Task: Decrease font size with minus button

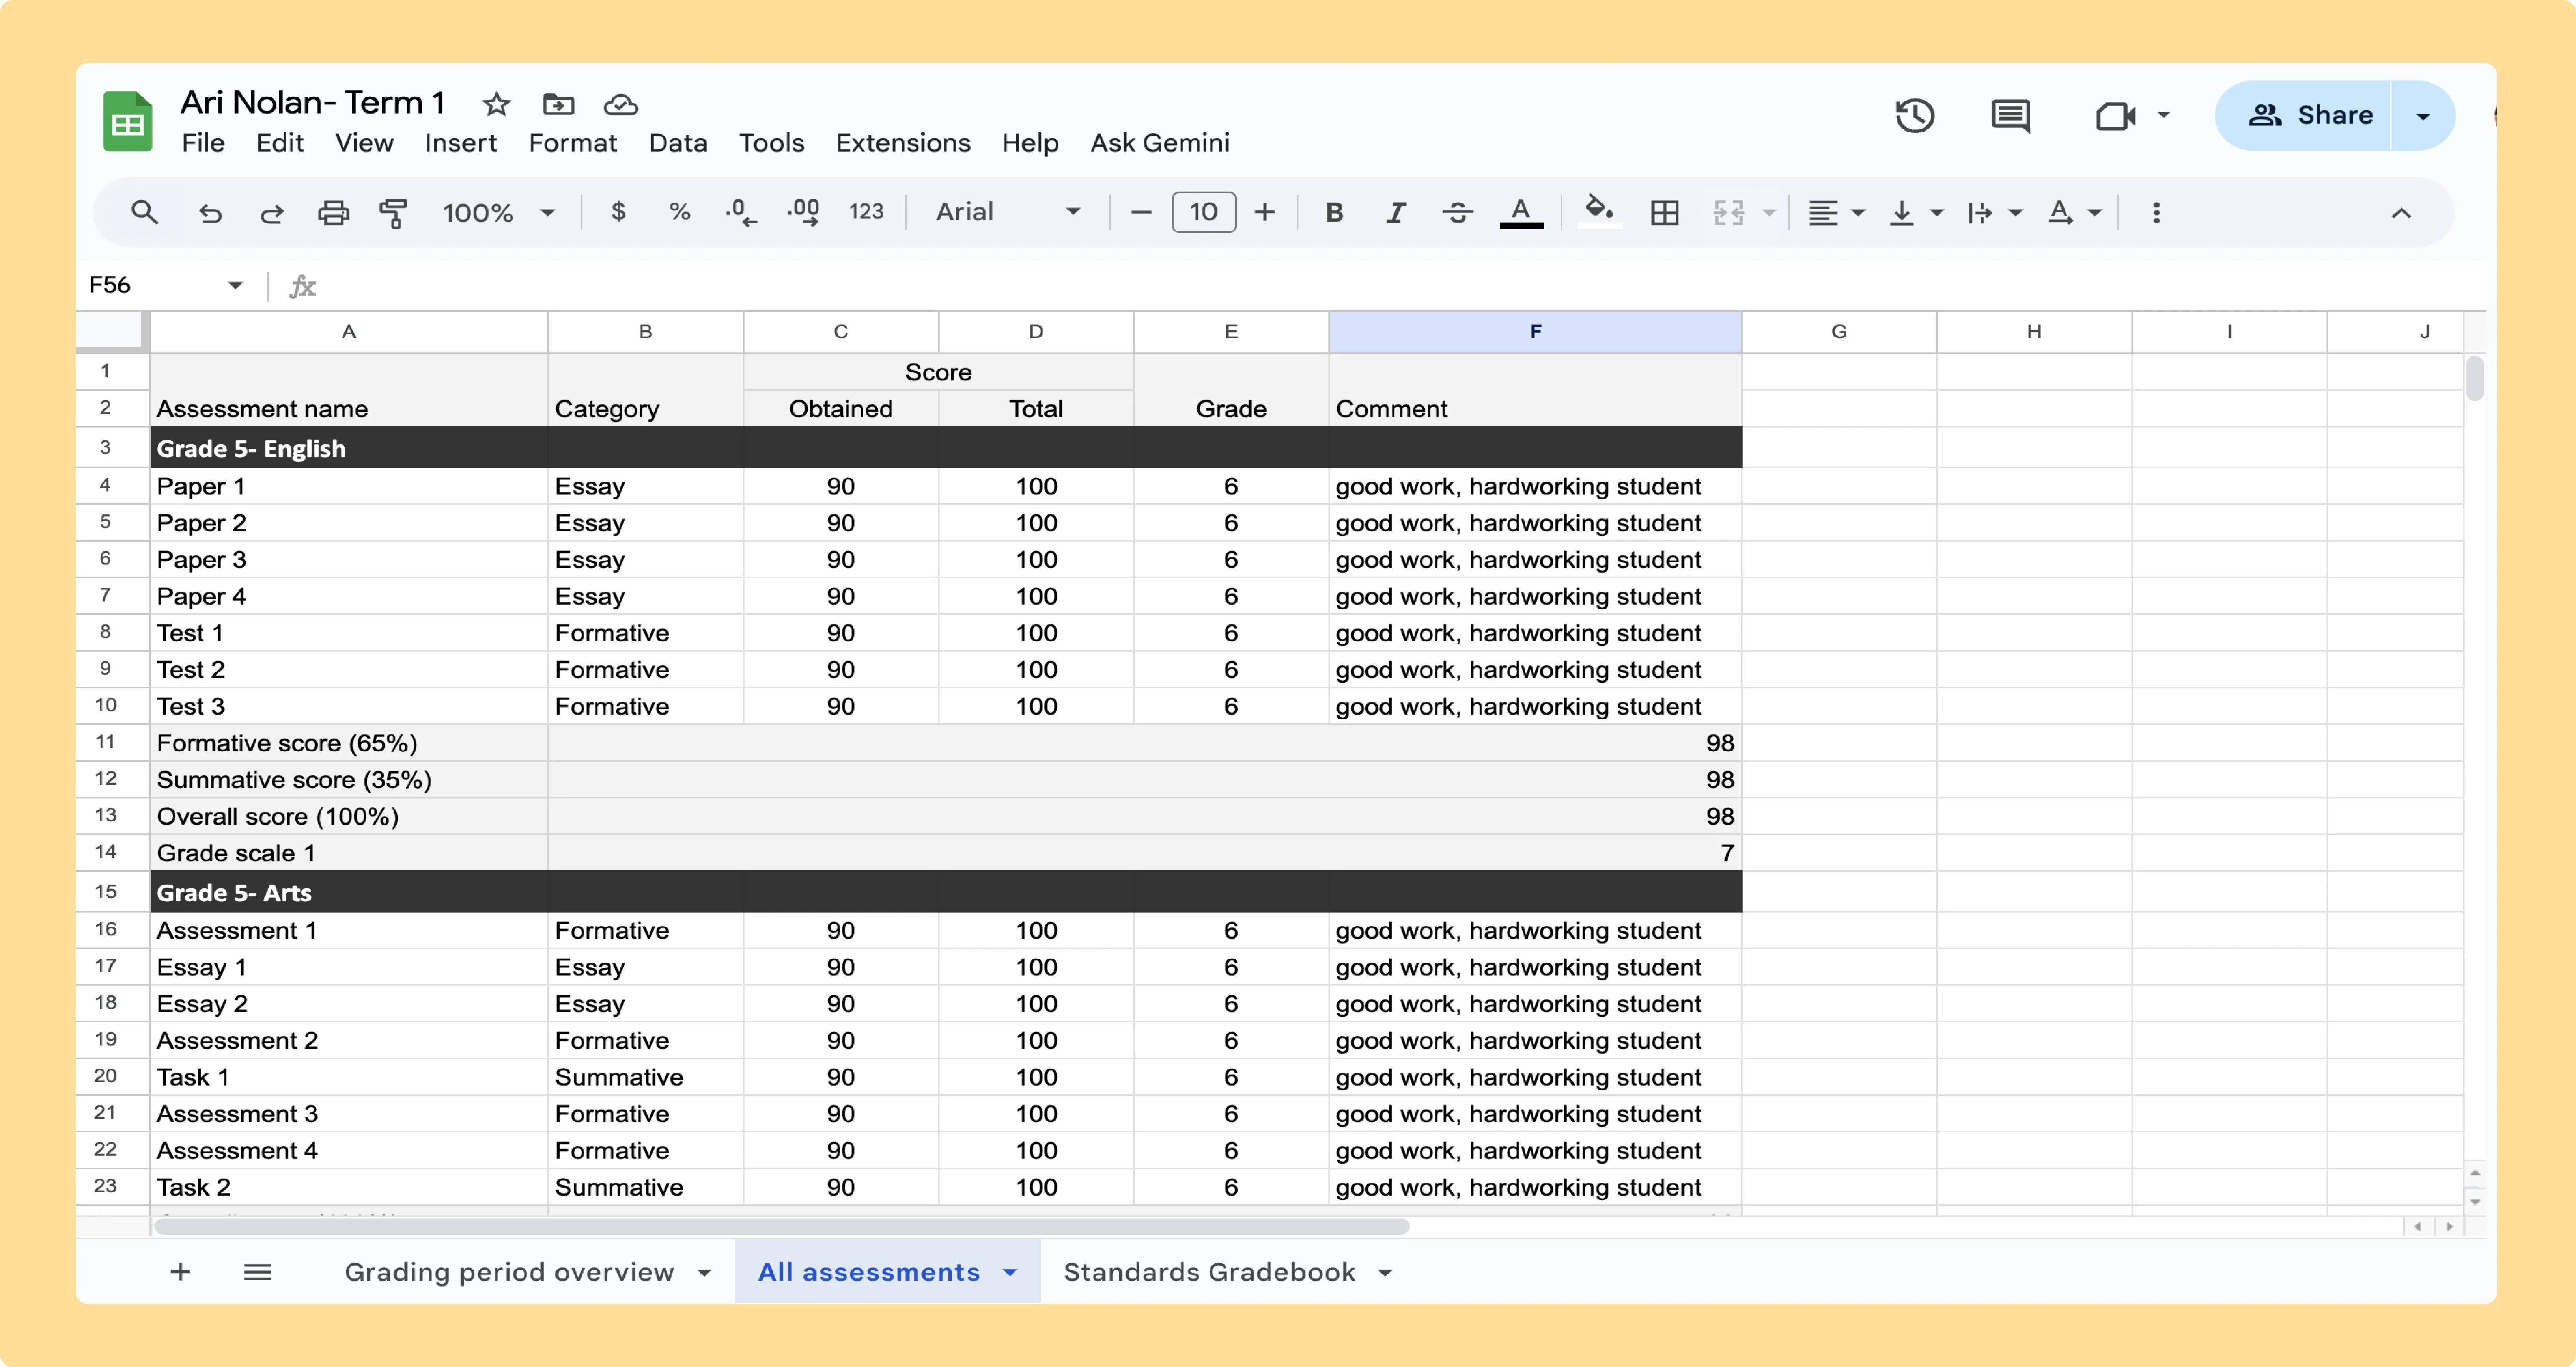Action: 1141,212
